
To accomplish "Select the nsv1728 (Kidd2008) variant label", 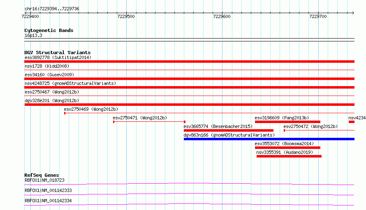I will coord(47,66).
